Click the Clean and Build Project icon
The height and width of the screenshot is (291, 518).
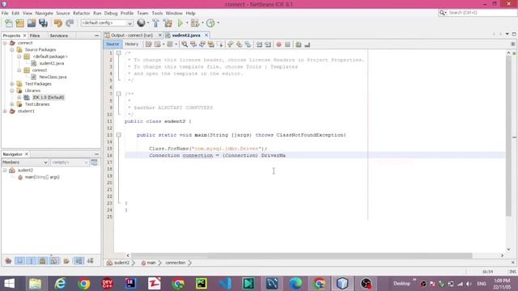pos(168,23)
